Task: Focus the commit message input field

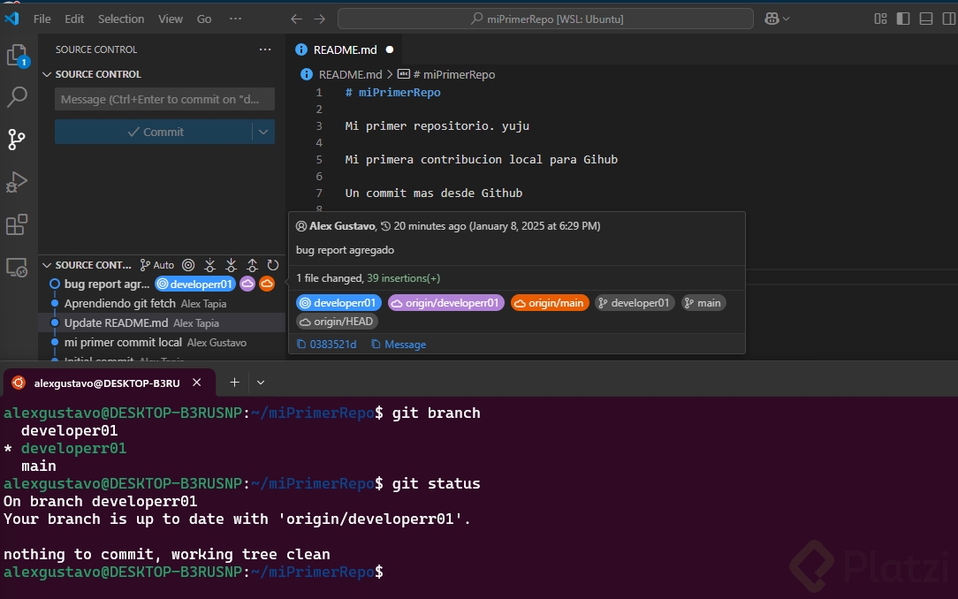Action: point(164,99)
